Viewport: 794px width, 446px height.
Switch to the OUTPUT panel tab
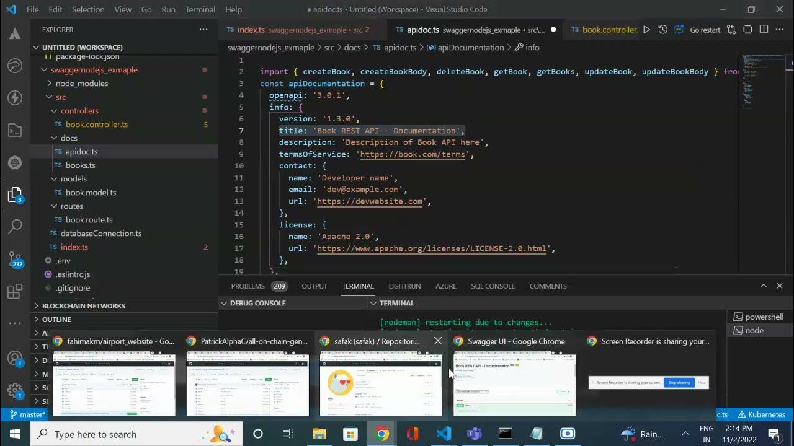(314, 286)
